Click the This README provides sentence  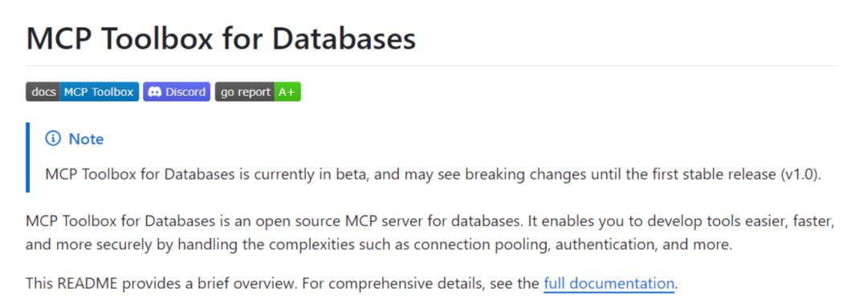click(x=352, y=284)
